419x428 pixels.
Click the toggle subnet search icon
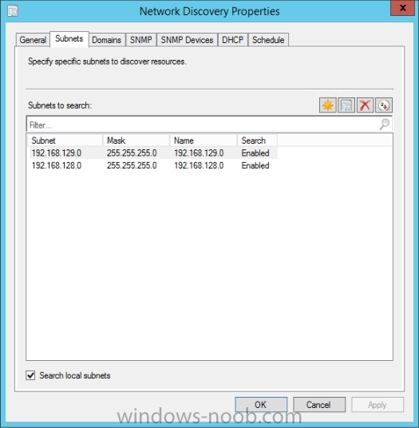tap(384, 105)
